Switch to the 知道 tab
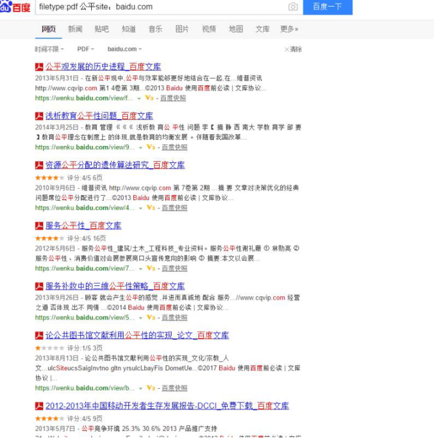This screenshot has height=438, width=434. (128, 29)
